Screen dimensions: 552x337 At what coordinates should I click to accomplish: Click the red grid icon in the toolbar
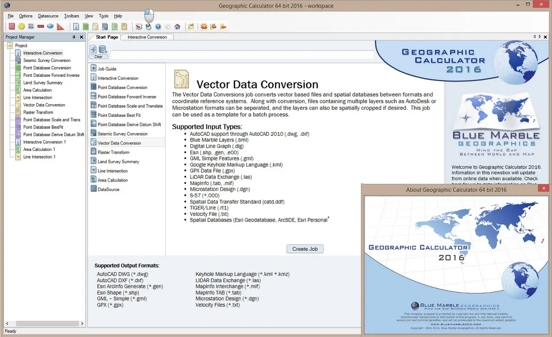tap(12, 27)
